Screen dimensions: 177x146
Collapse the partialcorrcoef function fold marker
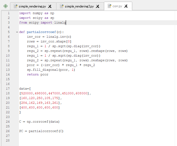(17, 32)
